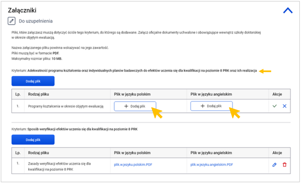Click Plik w języku angielskim header in first table
The height and width of the screenshot is (183, 301).
pos(211,94)
